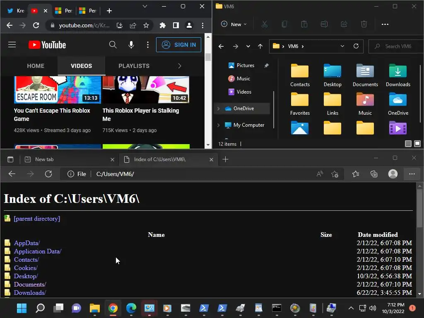Select the Downloads folder in Explorer
The image size is (424, 318).
coord(398,75)
